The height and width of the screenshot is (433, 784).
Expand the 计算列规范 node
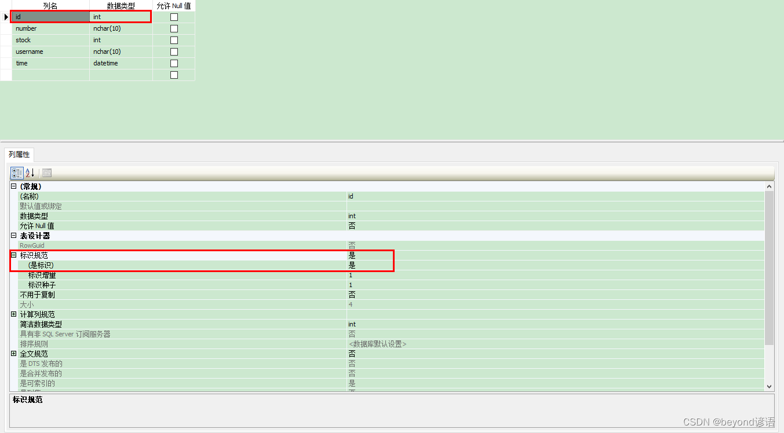tap(14, 314)
